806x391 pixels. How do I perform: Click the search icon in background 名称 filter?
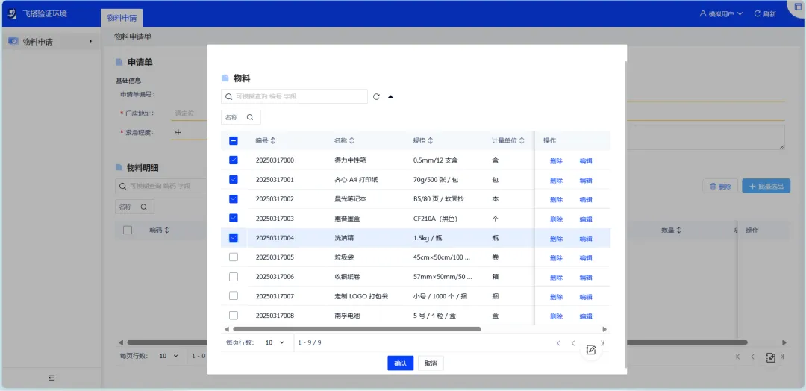144,207
